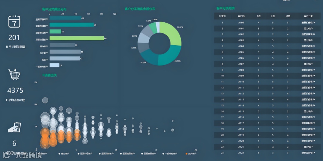Click customer ID cell A113
The width and height of the screenshot is (323, 161).
coord(241,100)
